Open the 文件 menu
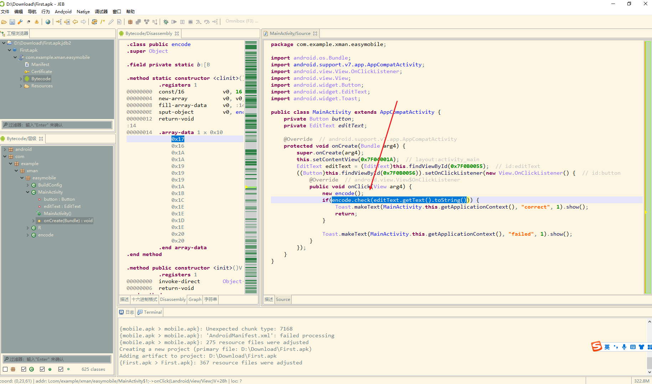652x384 pixels. (x=5, y=12)
